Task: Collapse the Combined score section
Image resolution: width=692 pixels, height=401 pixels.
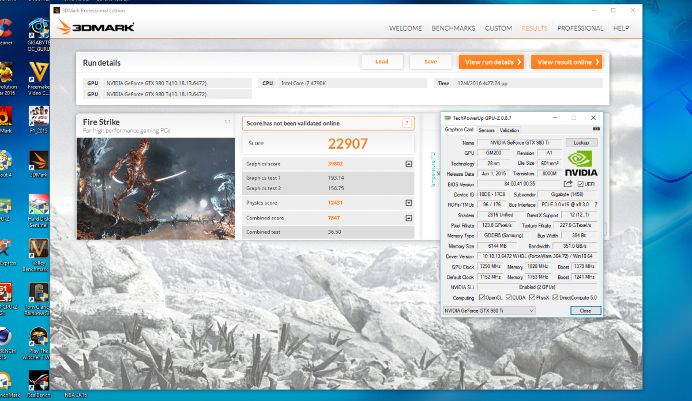Action: (409, 218)
